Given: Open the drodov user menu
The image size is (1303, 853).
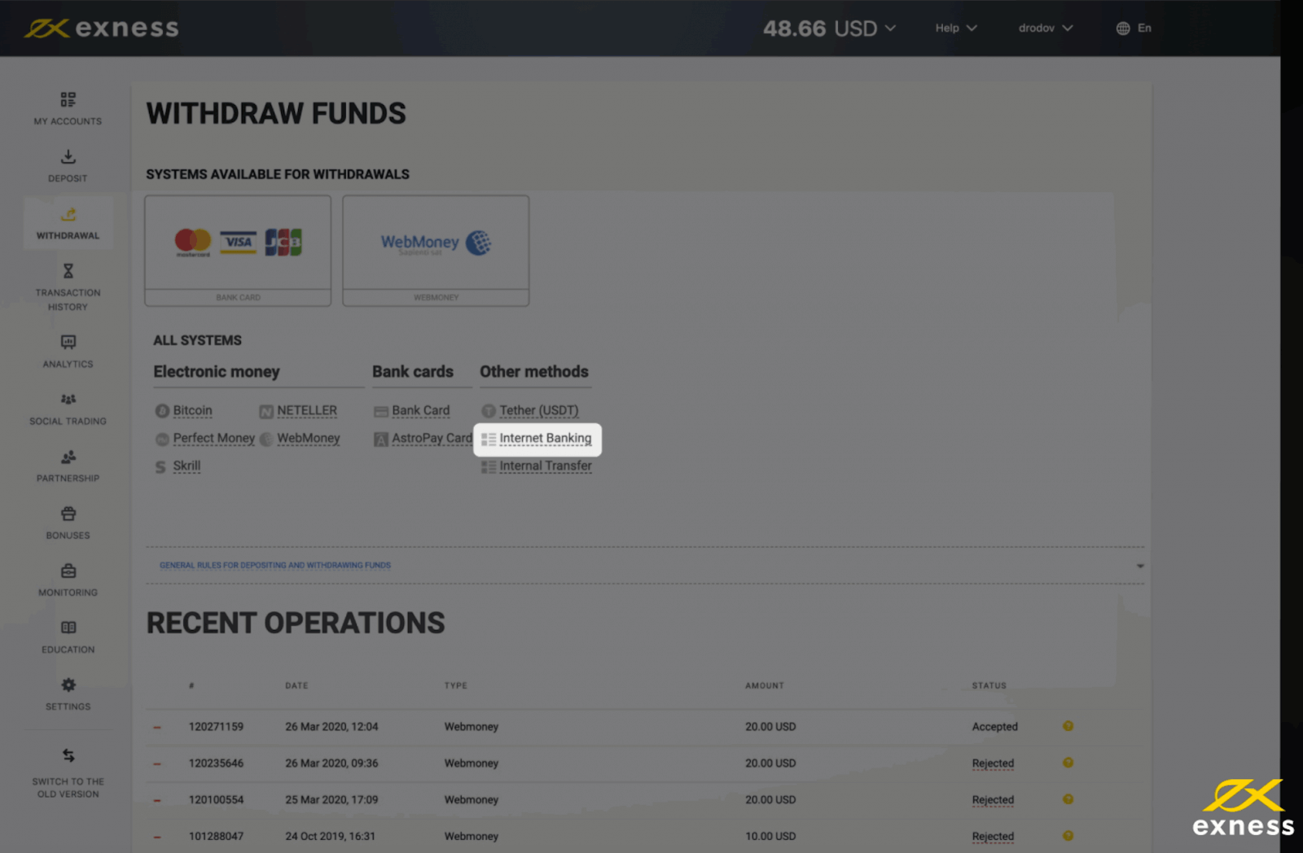Looking at the screenshot, I should click(x=1046, y=28).
